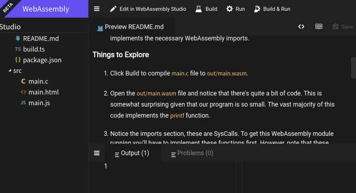Click the Run gear icon
Image resolution: width=356 pixels, height=193 pixels.
click(230, 9)
